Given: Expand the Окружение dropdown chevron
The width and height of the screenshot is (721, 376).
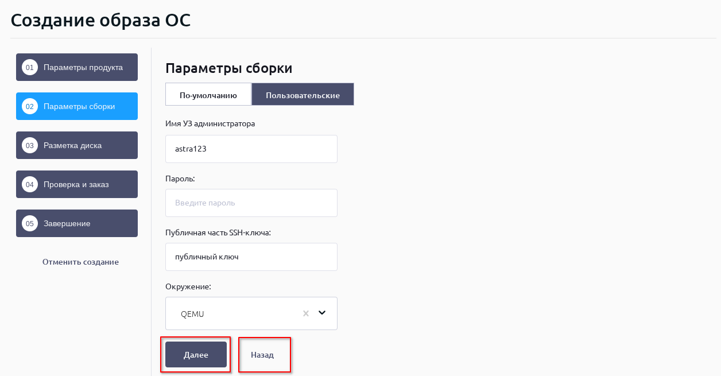Looking at the screenshot, I should click(x=322, y=313).
